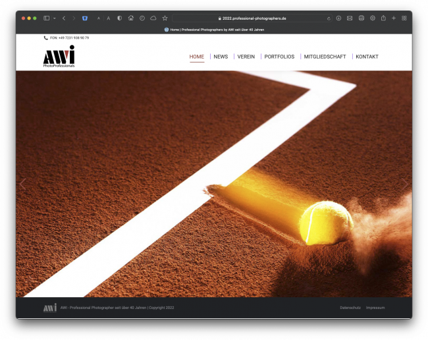
Task: Bookmark this page with the star icon
Action: tap(165, 18)
